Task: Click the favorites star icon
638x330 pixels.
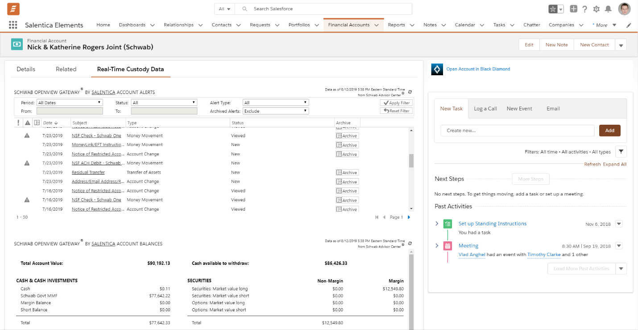Action: [553, 9]
